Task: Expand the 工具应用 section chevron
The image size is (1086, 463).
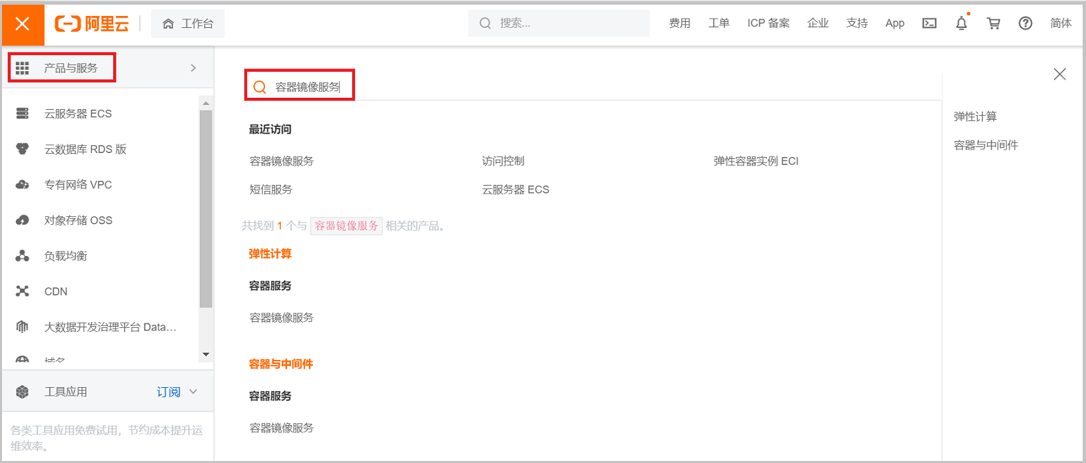Action: (x=194, y=392)
